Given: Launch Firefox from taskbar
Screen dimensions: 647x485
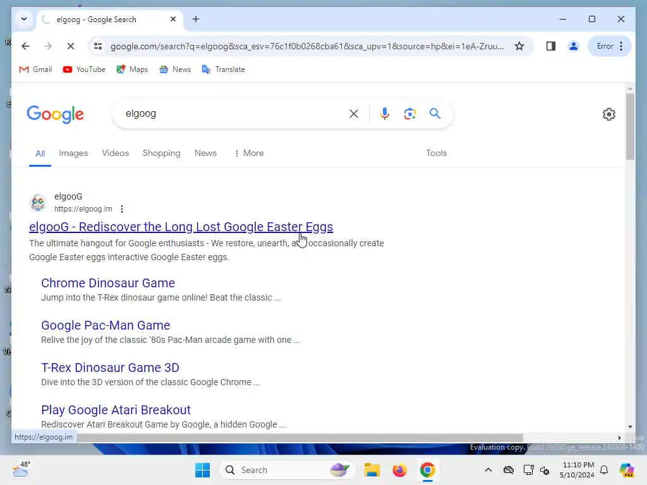Looking at the screenshot, I should point(399,470).
